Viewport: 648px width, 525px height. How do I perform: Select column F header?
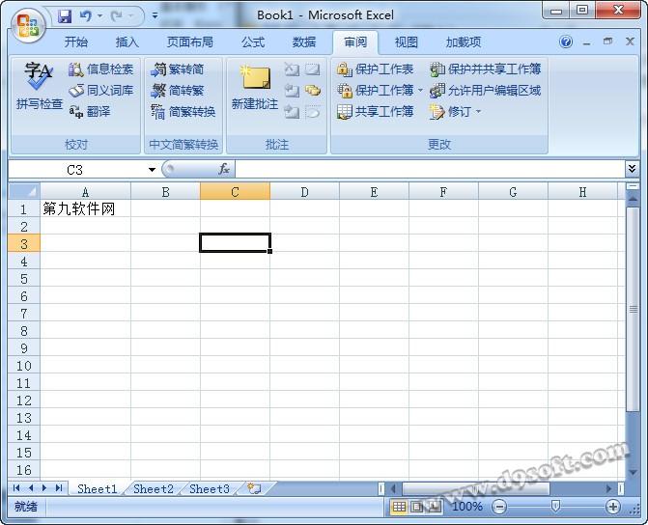pyautogui.click(x=443, y=192)
